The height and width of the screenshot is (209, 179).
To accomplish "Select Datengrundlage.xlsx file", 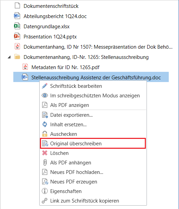I will [x=46, y=27].
